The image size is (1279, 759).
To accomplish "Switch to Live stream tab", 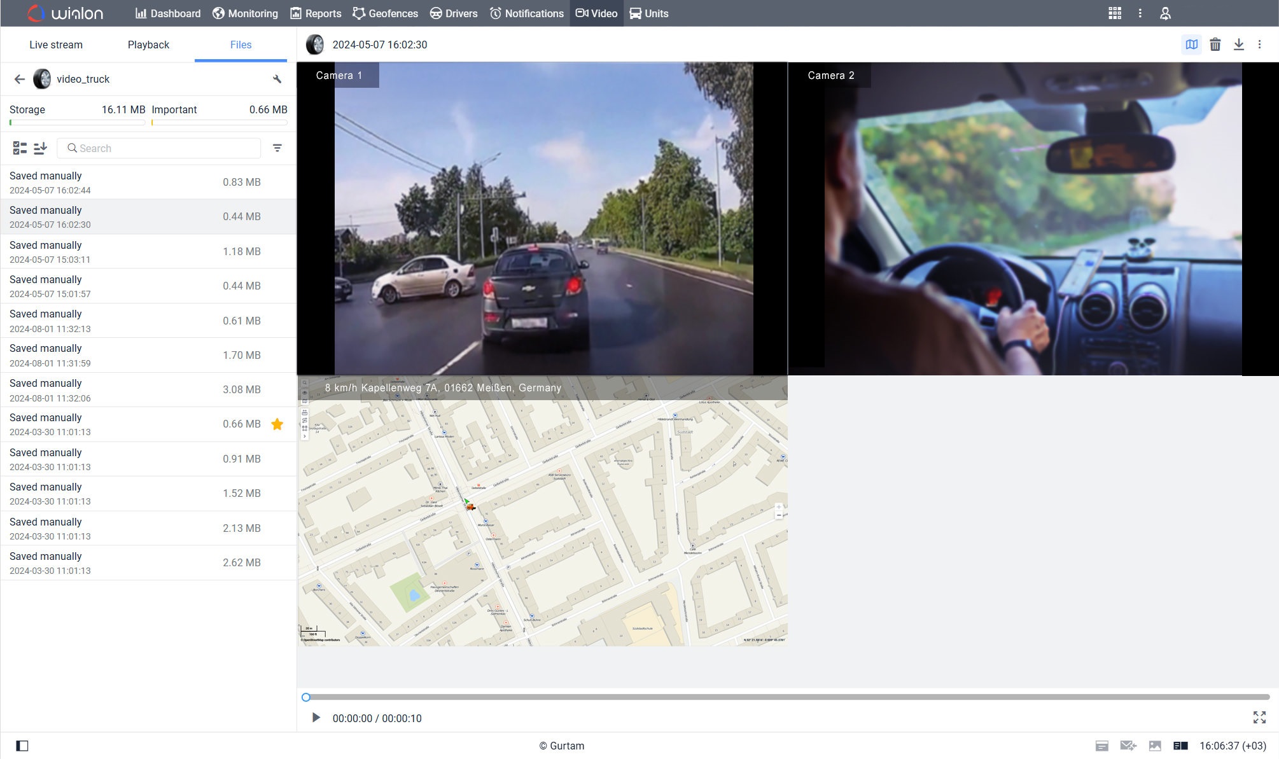I will (56, 45).
